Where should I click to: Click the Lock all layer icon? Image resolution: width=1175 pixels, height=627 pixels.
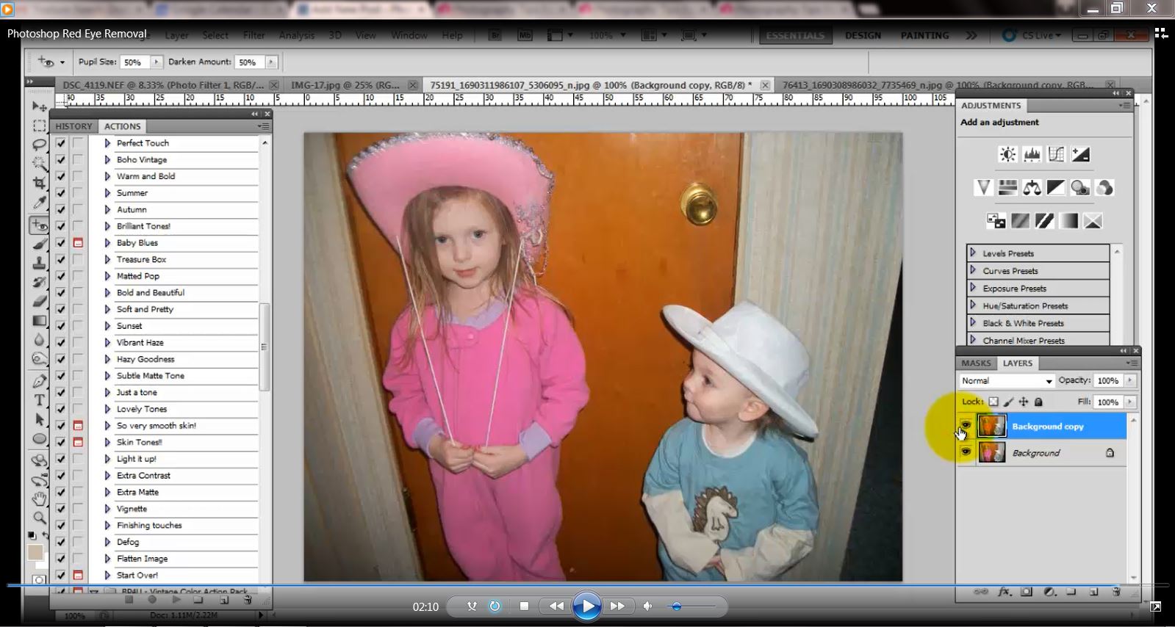[x=1038, y=402]
